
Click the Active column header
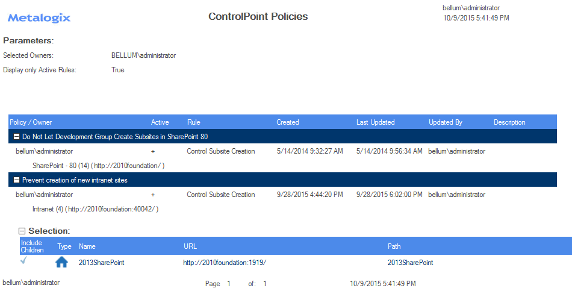[160, 122]
